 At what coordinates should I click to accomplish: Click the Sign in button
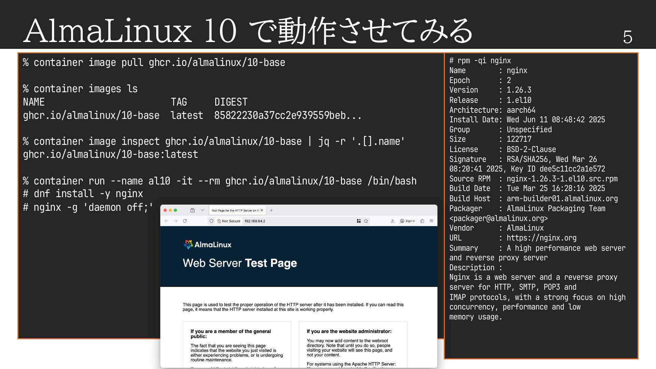click(x=407, y=221)
